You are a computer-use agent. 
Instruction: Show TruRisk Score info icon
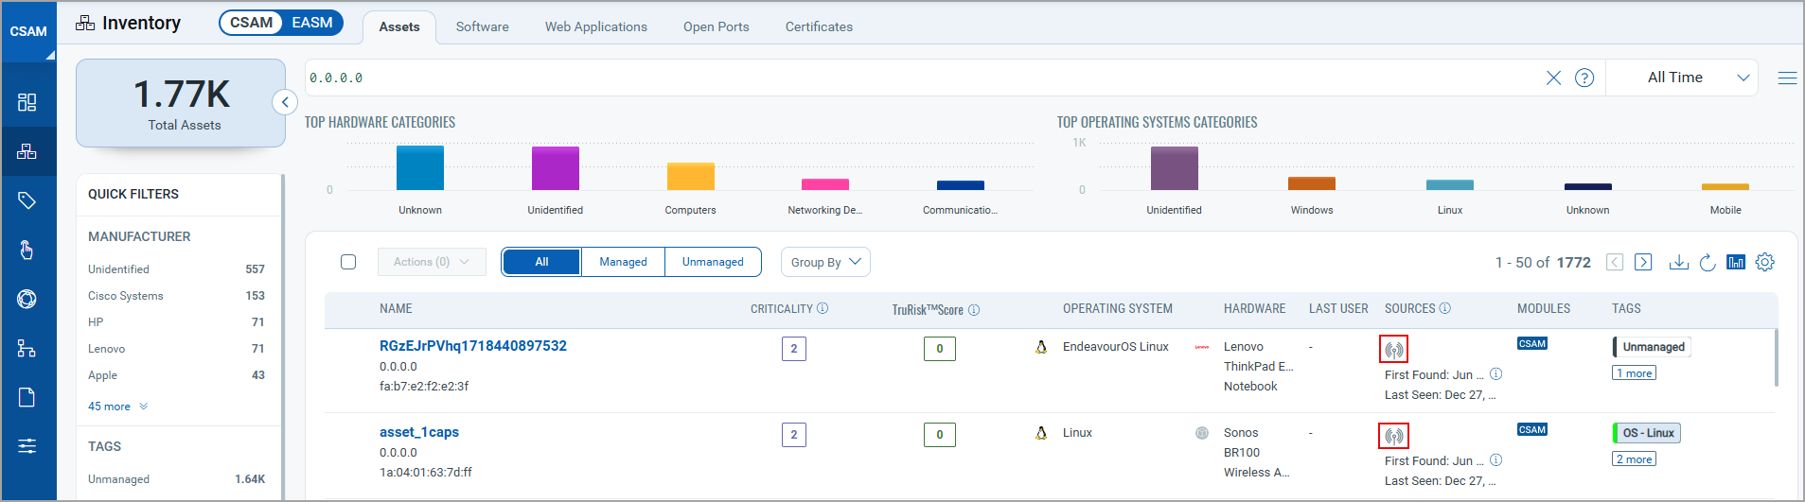click(x=974, y=309)
